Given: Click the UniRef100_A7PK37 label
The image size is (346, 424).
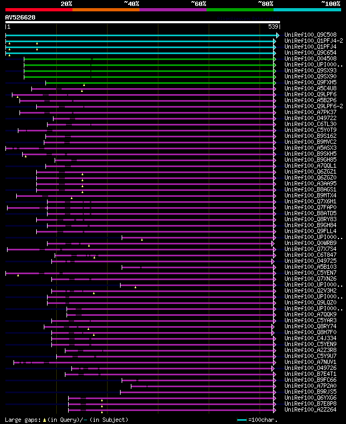Looking at the screenshot, I should tap(310, 112).
